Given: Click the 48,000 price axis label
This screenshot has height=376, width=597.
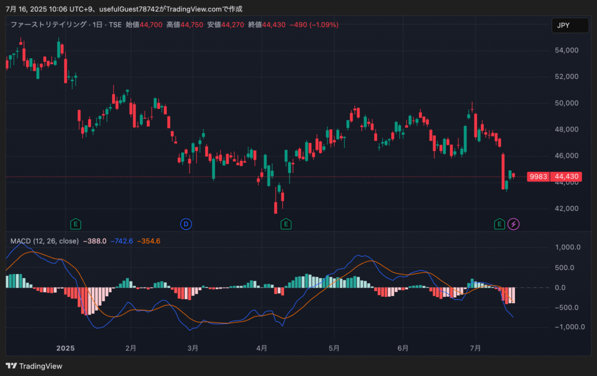Looking at the screenshot, I should pos(567,129).
